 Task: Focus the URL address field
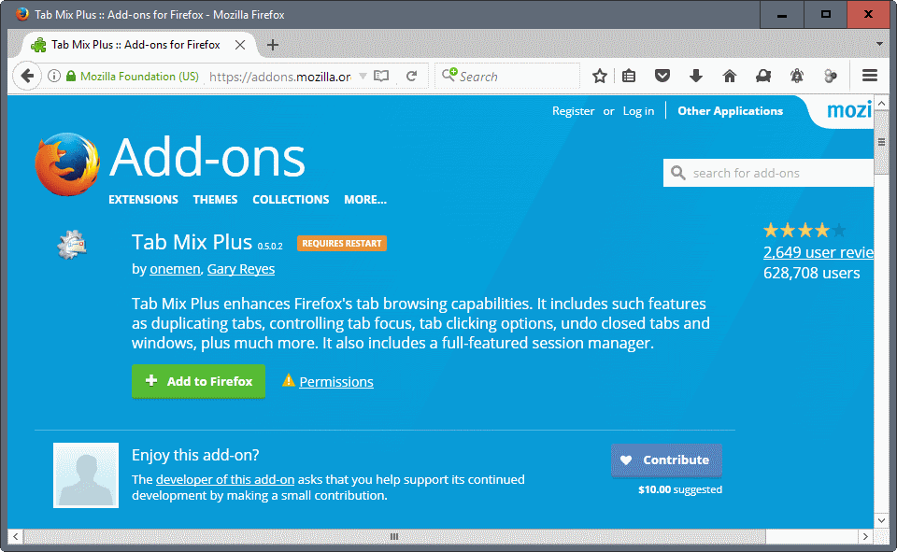(x=280, y=76)
